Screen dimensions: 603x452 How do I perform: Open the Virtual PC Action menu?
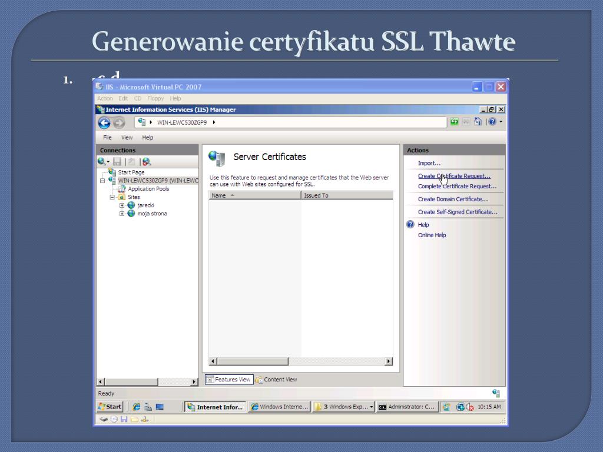(x=105, y=98)
